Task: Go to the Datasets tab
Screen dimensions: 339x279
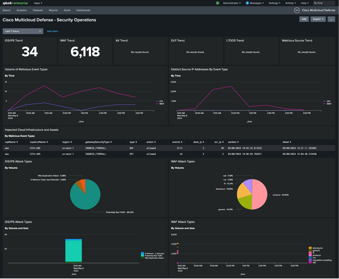Action: (x=38, y=10)
